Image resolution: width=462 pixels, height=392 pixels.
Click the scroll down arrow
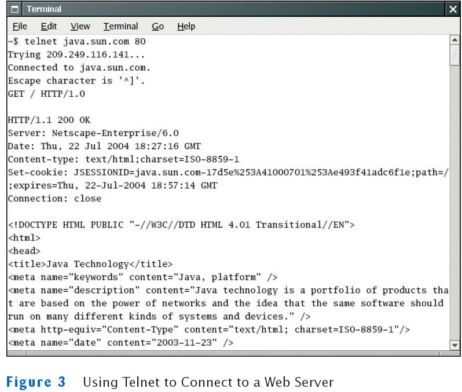454,345
